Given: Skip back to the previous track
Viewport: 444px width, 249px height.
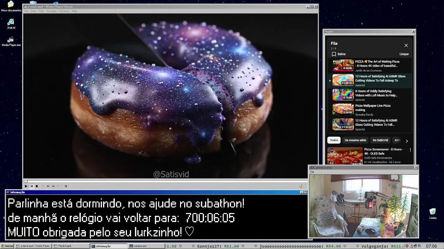Looking at the screenshot, I should pyautogui.click(x=43, y=186).
